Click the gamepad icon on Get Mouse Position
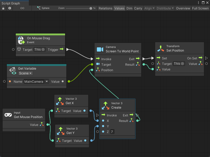This screenshot has width=210, height=157. pyautogui.click(x=8, y=115)
